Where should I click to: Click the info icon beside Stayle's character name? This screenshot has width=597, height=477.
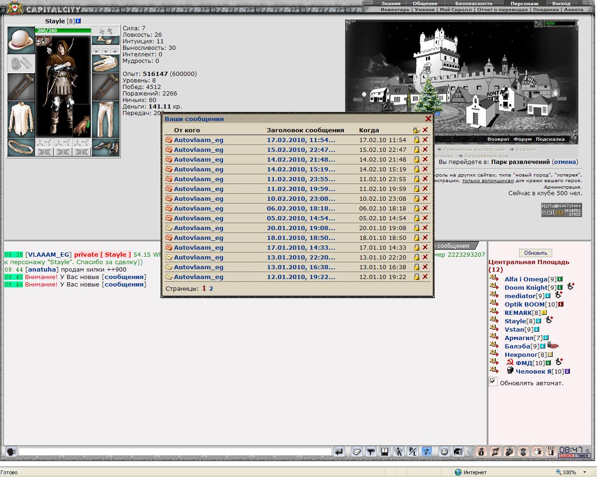point(78,21)
